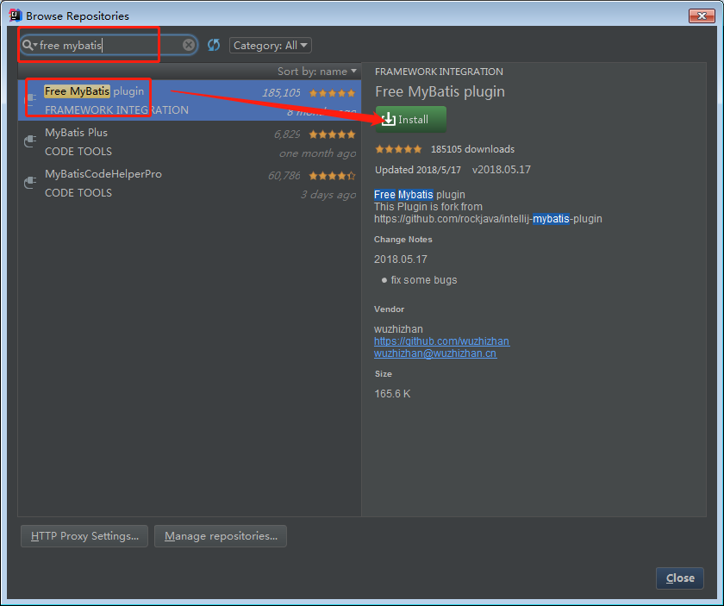Viewport: 724px width, 606px height.
Task: Click the Manage repositories button
Action: coord(221,536)
